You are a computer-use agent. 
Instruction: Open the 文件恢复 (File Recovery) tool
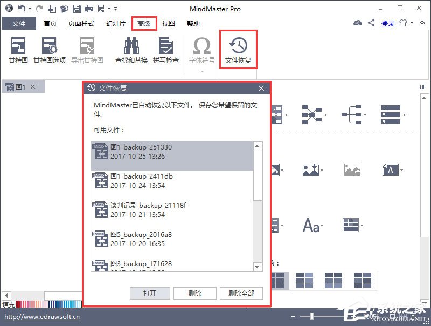pyautogui.click(x=238, y=49)
